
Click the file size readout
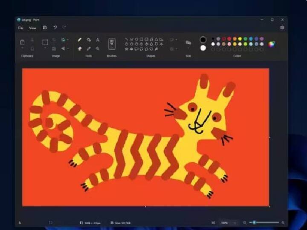point(121,223)
